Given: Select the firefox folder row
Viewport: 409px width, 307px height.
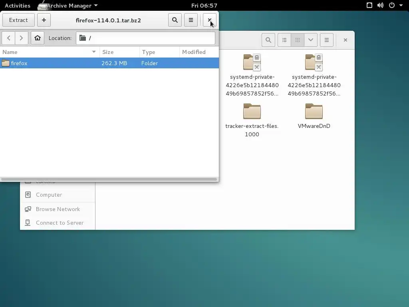Looking at the screenshot, I should point(109,63).
